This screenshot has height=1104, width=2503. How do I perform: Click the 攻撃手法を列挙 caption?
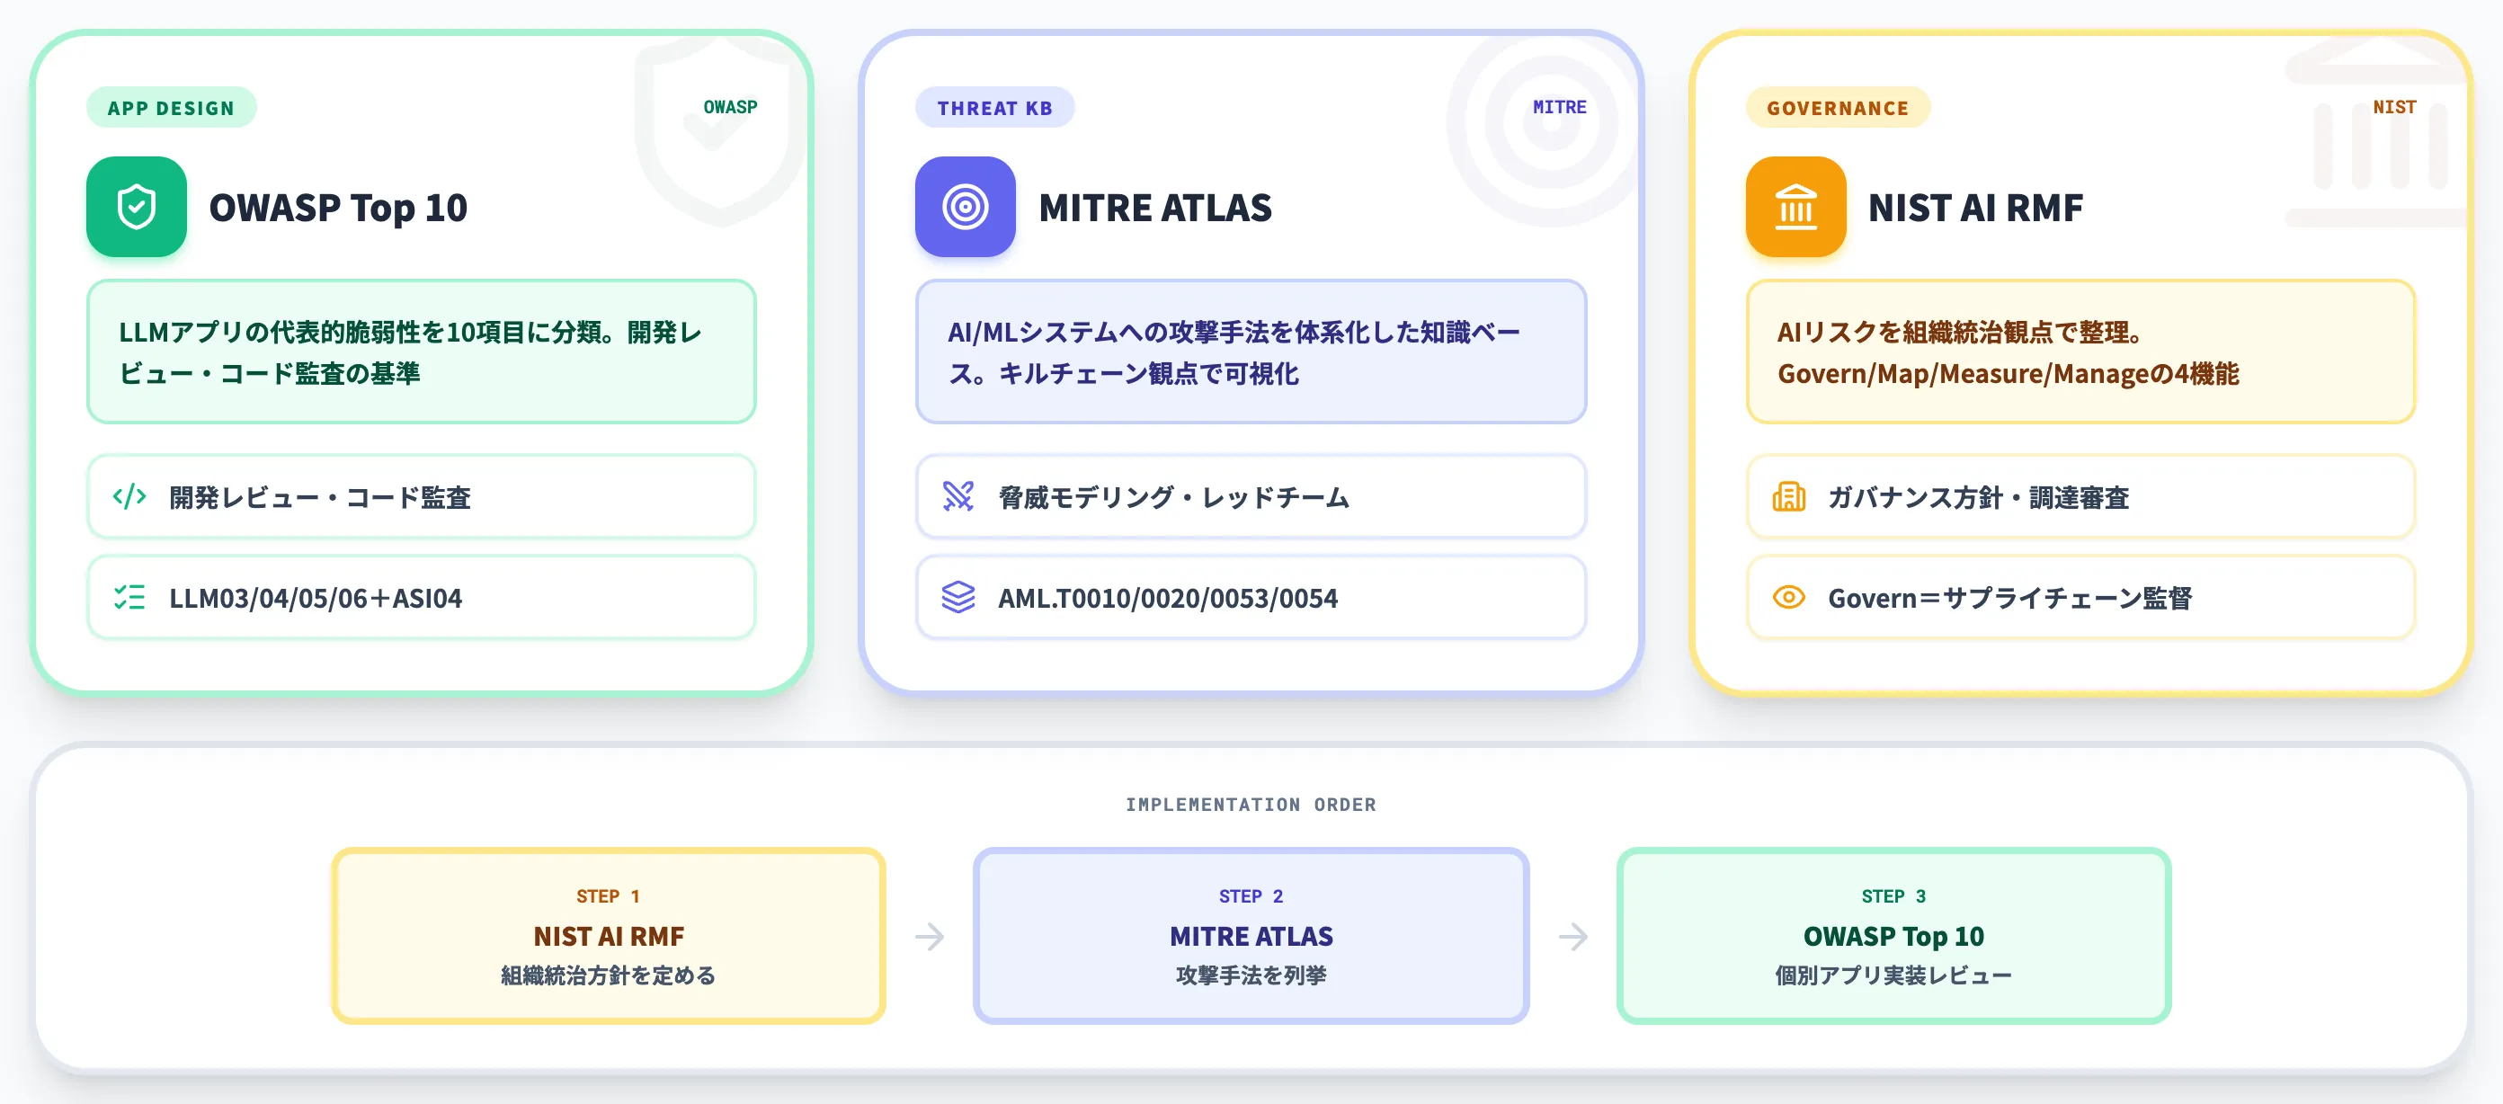click(x=1251, y=975)
